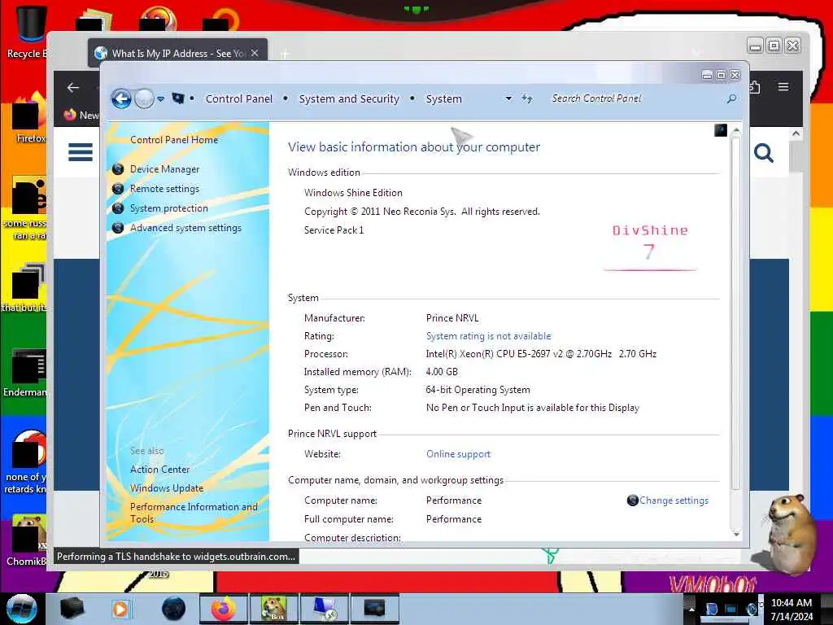Click the shield icon beside Change settings
Screen dimensions: 833x625
click(632, 500)
